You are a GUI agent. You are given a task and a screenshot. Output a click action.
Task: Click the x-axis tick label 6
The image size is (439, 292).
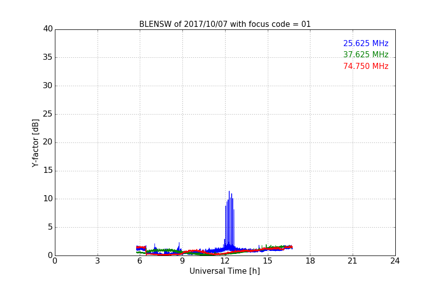140,261
